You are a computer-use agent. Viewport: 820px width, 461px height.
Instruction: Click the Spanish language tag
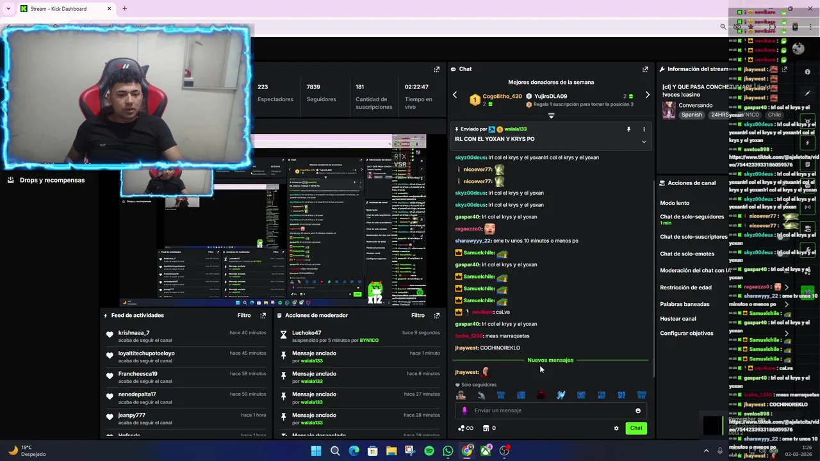pyautogui.click(x=692, y=115)
